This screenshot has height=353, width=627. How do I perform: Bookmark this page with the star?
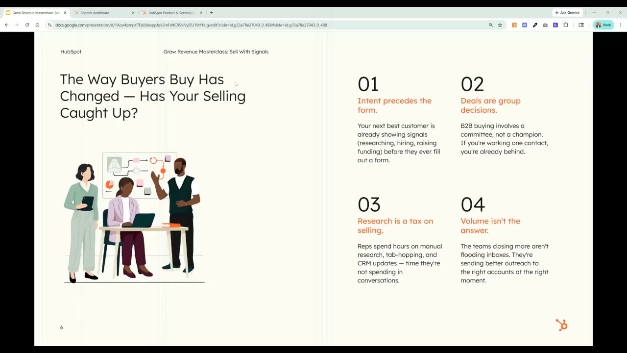(500, 25)
